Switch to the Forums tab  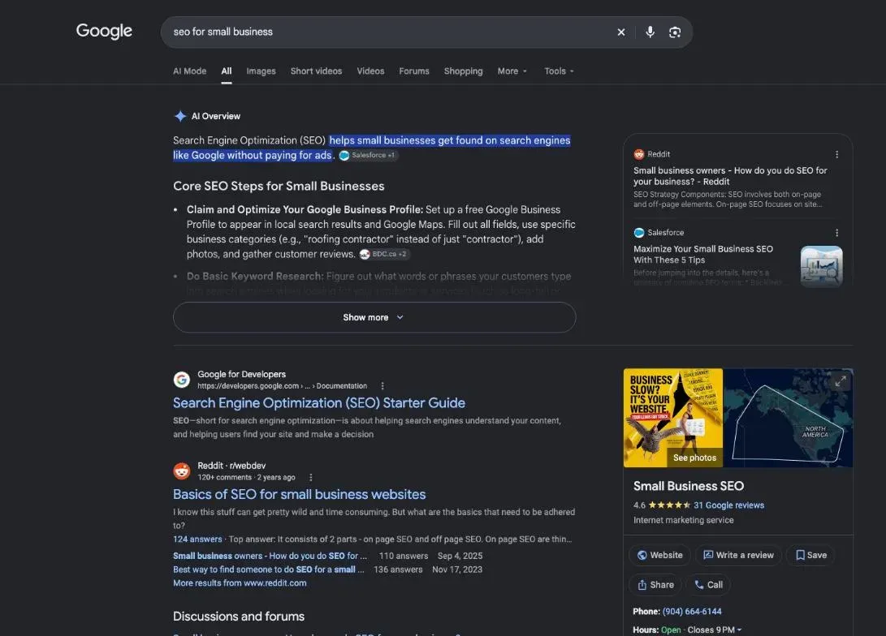click(x=414, y=71)
